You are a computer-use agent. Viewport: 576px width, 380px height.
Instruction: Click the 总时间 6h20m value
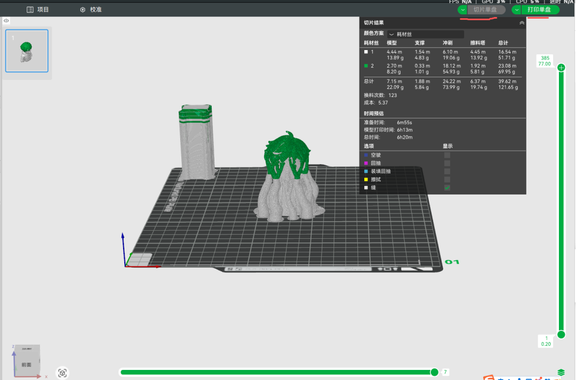404,138
